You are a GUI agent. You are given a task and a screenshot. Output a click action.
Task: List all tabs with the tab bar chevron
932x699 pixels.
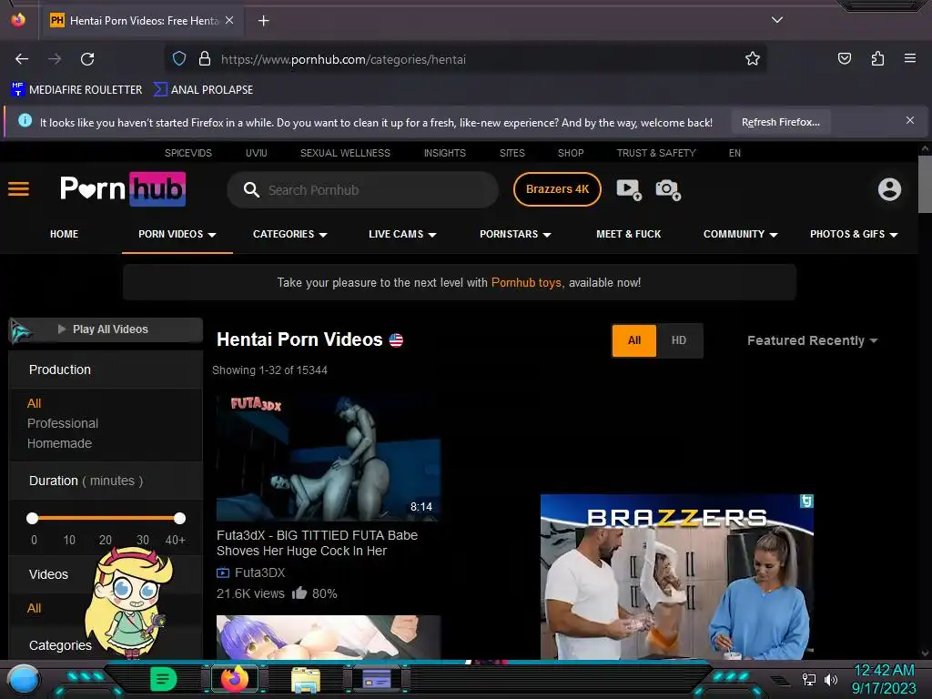[x=777, y=20]
